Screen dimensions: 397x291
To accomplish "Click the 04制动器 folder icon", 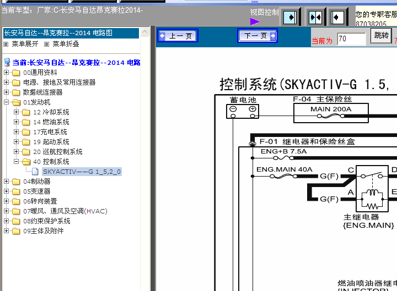I will pos(16,182).
